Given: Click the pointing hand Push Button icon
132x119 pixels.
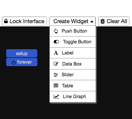Looking at the screenshot, I should click(x=56, y=31).
